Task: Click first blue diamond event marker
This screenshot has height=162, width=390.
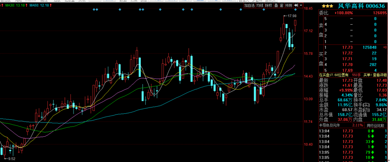Action: [x=94, y=10]
